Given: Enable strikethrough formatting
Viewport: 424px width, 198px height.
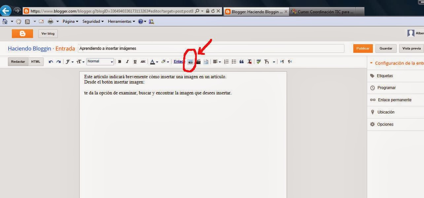Looking at the screenshot, I should point(143,61).
